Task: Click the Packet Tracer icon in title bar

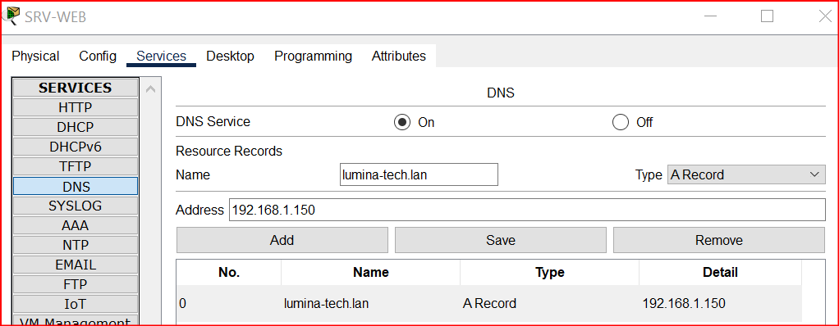Action: (11, 16)
